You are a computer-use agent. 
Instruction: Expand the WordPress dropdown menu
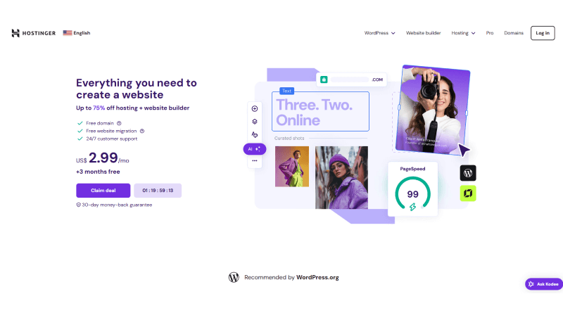(x=379, y=33)
